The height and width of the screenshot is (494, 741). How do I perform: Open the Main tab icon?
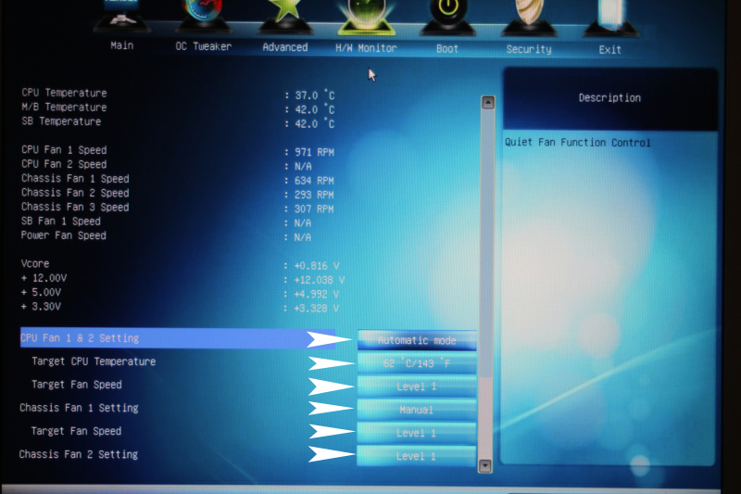[x=122, y=16]
